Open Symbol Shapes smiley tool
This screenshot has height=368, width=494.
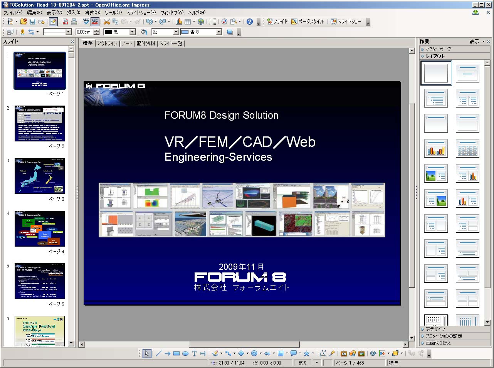click(x=254, y=353)
